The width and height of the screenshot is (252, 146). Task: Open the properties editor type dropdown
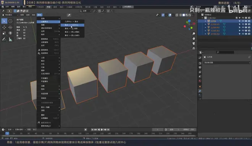201,52
